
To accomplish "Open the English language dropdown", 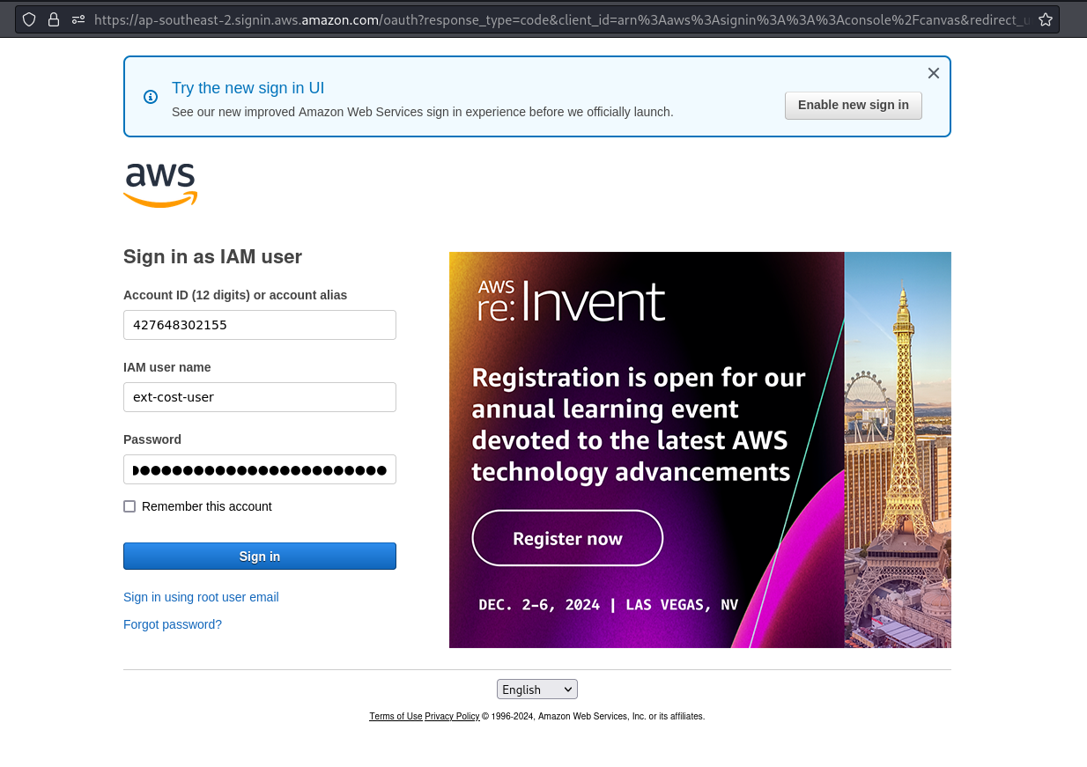I will [537, 690].
